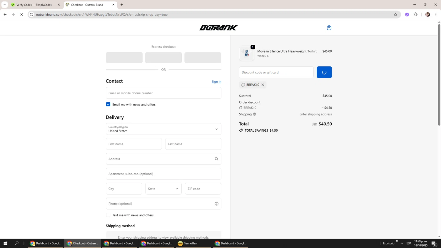The width and height of the screenshot is (441, 248).
Task: Click the product thumbnail image
Action: pos(247,53)
